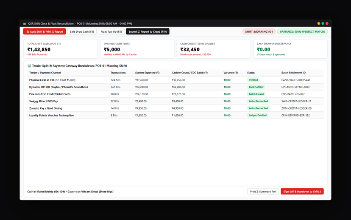
Task: Click the app icon in title bar
Action: point(25,23)
